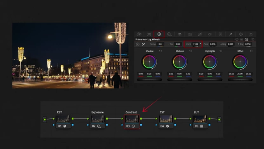This screenshot has width=264, height=149.
Task: Click the Midtone red value field
Action: pyautogui.click(x=171, y=74)
